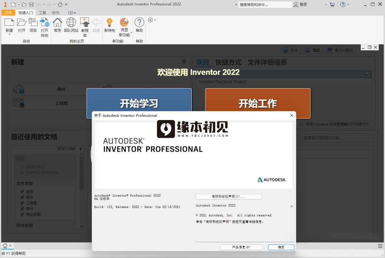The width and height of the screenshot is (385, 258).
Task: Click the 登录 (Sign In) user icon
Action: (296, 4)
